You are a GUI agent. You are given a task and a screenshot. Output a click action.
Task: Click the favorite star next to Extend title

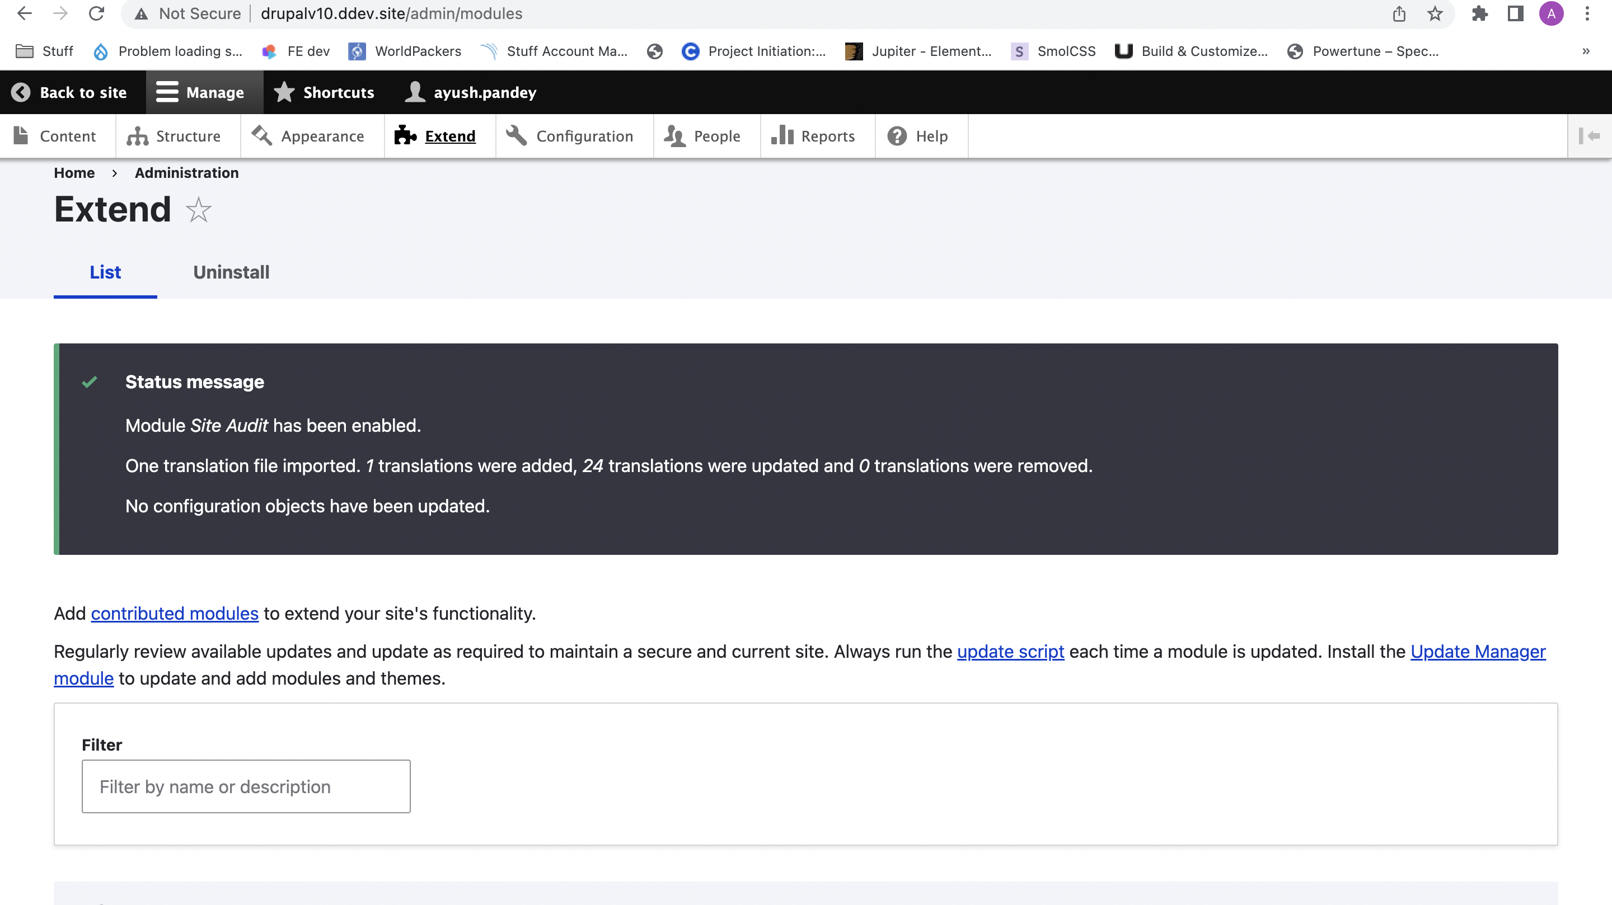point(198,210)
